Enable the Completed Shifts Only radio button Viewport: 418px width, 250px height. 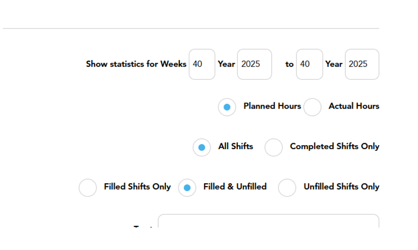coord(274,147)
